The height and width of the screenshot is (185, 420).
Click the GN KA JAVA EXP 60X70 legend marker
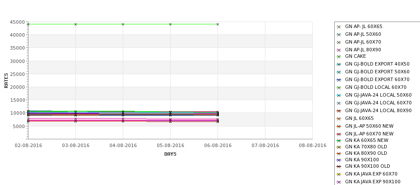click(x=339, y=174)
